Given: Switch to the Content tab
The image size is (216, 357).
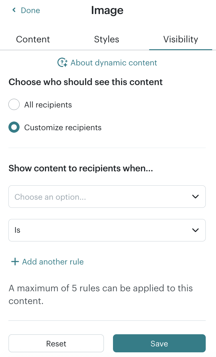Looking at the screenshot, I should tap(33, 39).
